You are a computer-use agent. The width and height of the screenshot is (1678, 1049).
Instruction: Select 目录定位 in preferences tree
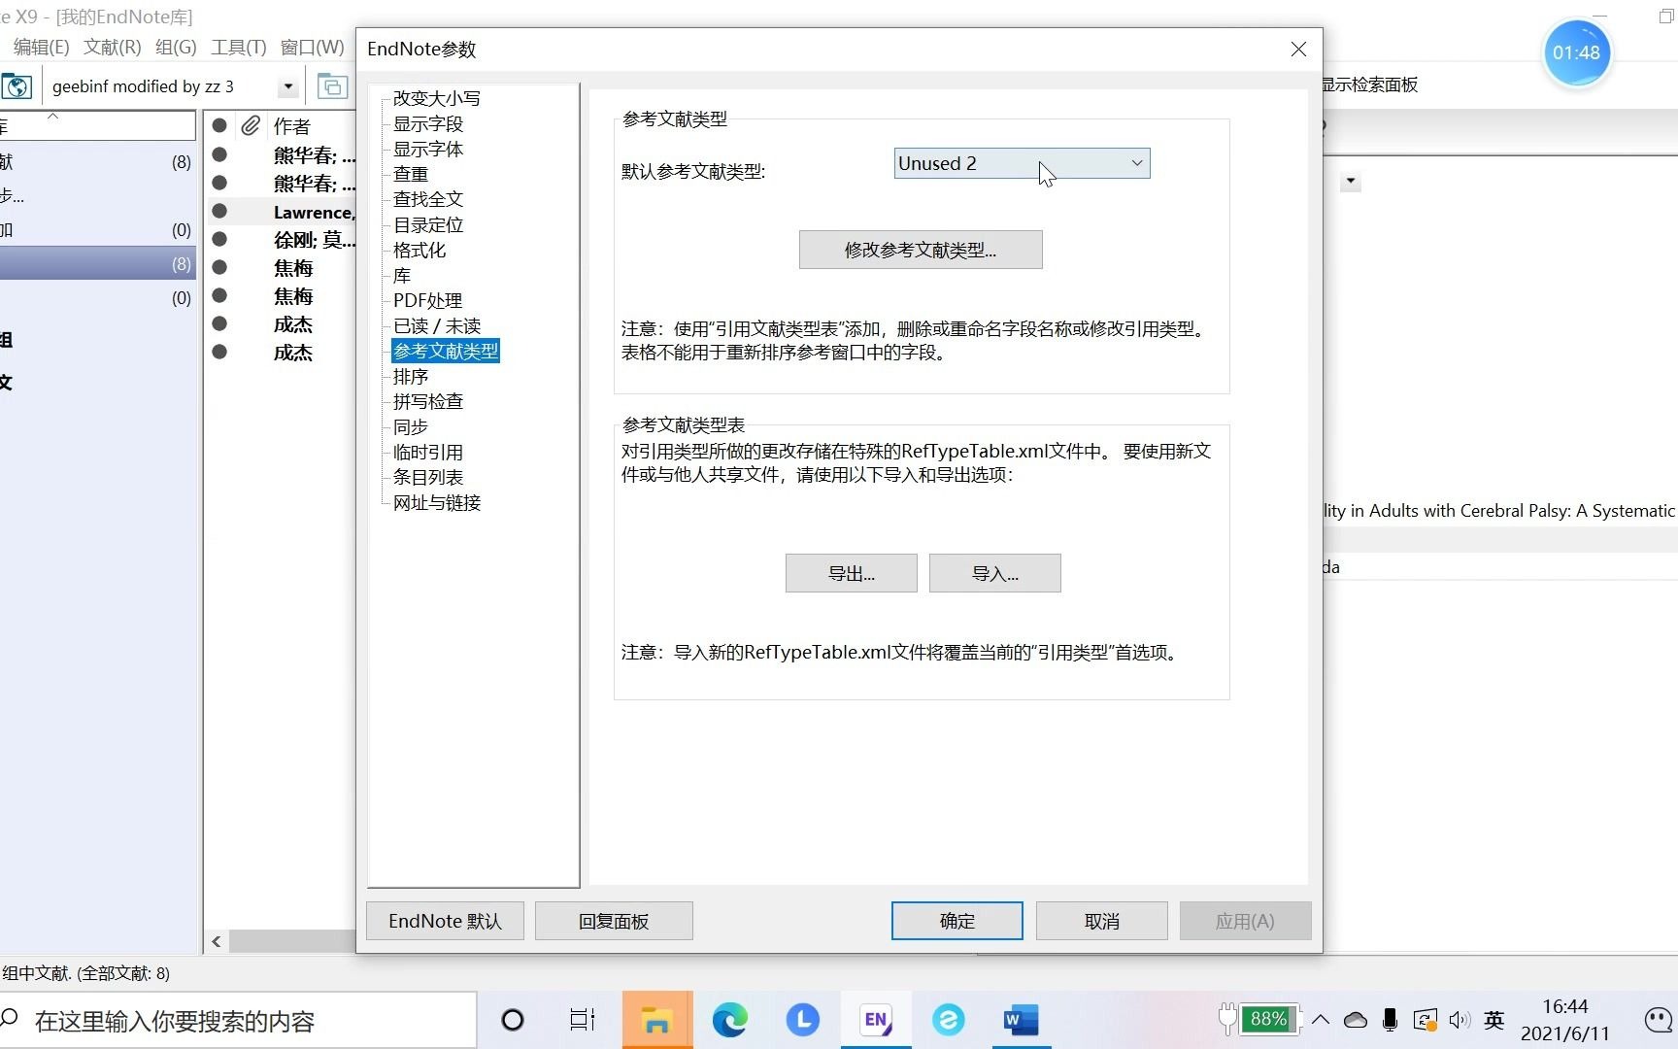(x=428, y=224)
